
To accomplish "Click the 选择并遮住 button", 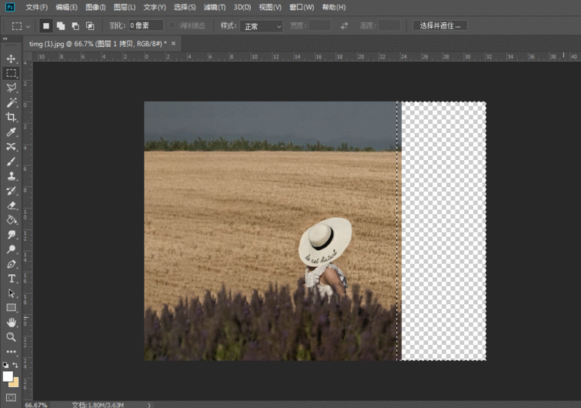I will click(x=440, y=26).
